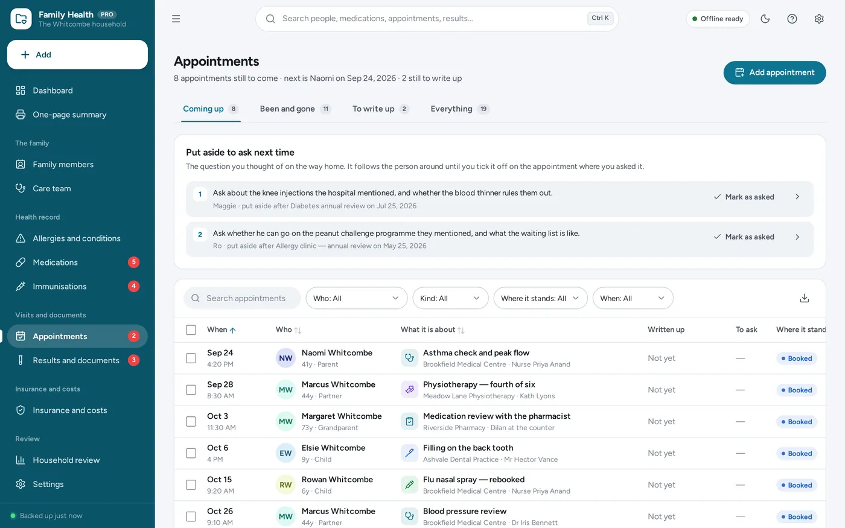845x528 pixels.
Task: Click syringe icon for Flu nasal spray
Action: pos(409,485)
